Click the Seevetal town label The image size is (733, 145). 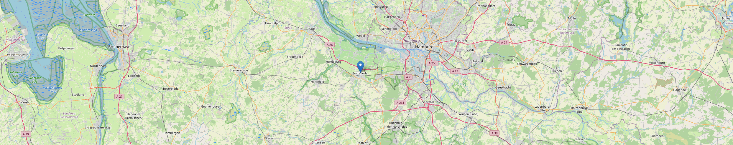428,102
